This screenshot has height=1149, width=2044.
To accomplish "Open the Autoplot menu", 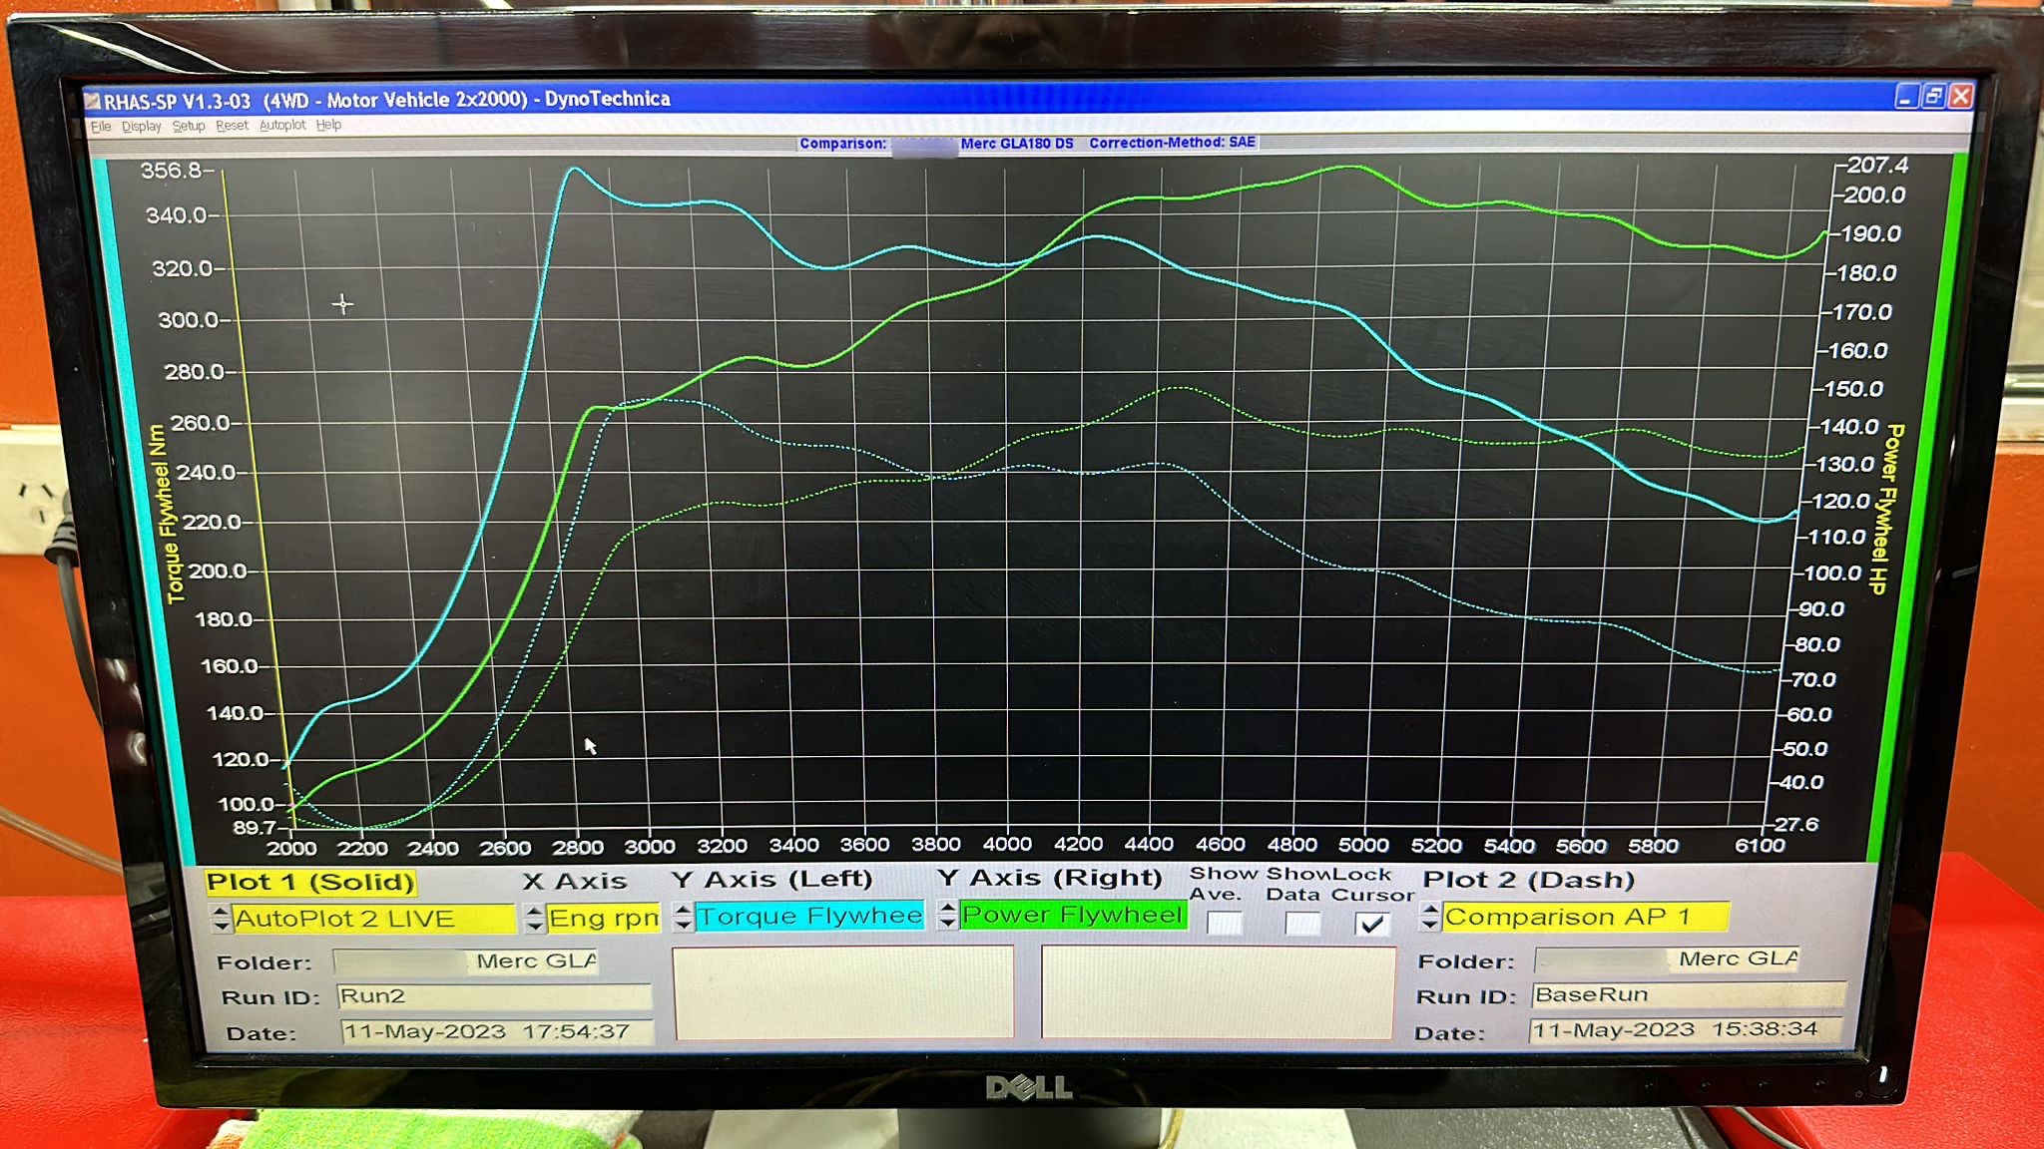I will pyautogui.click(x=282, y=125).
